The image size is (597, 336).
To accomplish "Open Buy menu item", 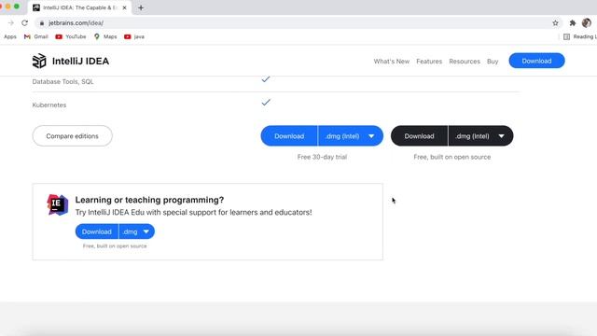I will click(493, 61).
